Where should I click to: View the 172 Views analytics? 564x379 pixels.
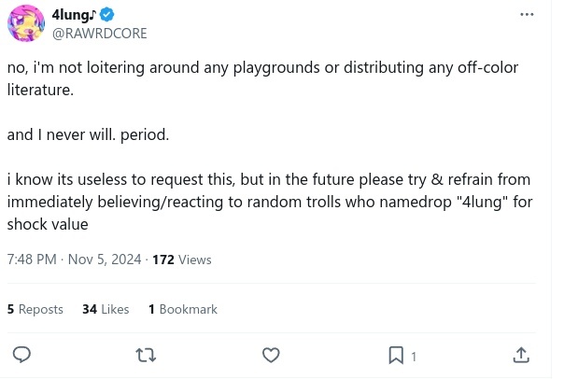point(181,260)
